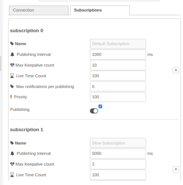Viewport: 183px width, 185px height.
Task: Click the Max Keepalive count field with 10
Action: [x=118, y=65]
